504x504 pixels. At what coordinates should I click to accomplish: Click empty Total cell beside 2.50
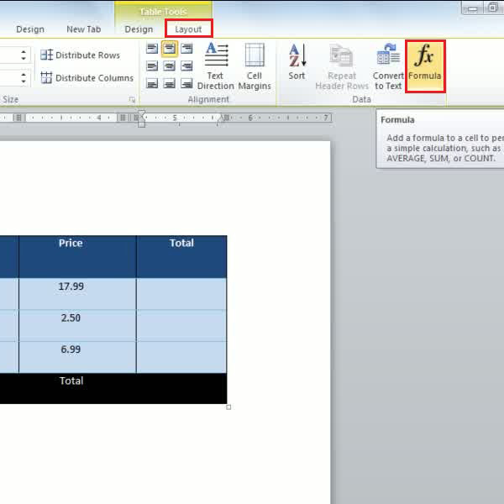pyautogui.click(x=181, y=325)
